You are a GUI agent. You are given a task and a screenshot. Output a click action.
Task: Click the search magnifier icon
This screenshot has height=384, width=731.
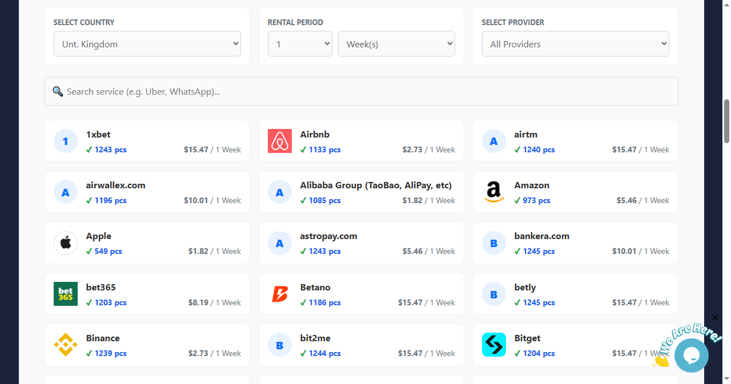pyautogui.click(x=58, y=91)
